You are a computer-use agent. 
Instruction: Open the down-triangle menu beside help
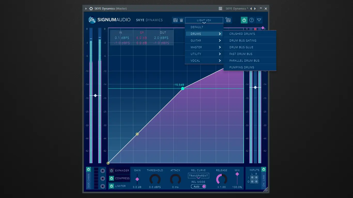pyautogui.click(x=259, y=20)
